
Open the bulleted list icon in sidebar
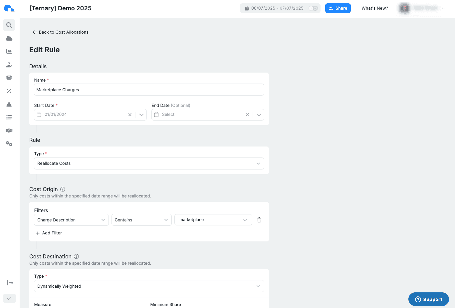(9, 117)
